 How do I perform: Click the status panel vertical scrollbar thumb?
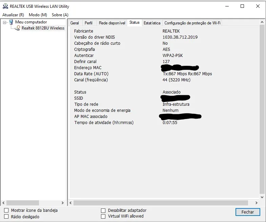tap(262, 109)
